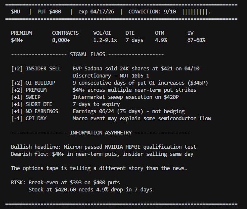Click the IV value 67-68%

coord(196,40)
